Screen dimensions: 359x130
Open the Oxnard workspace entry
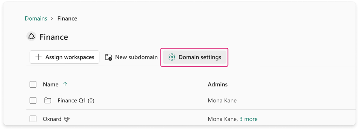click(52, 119)
